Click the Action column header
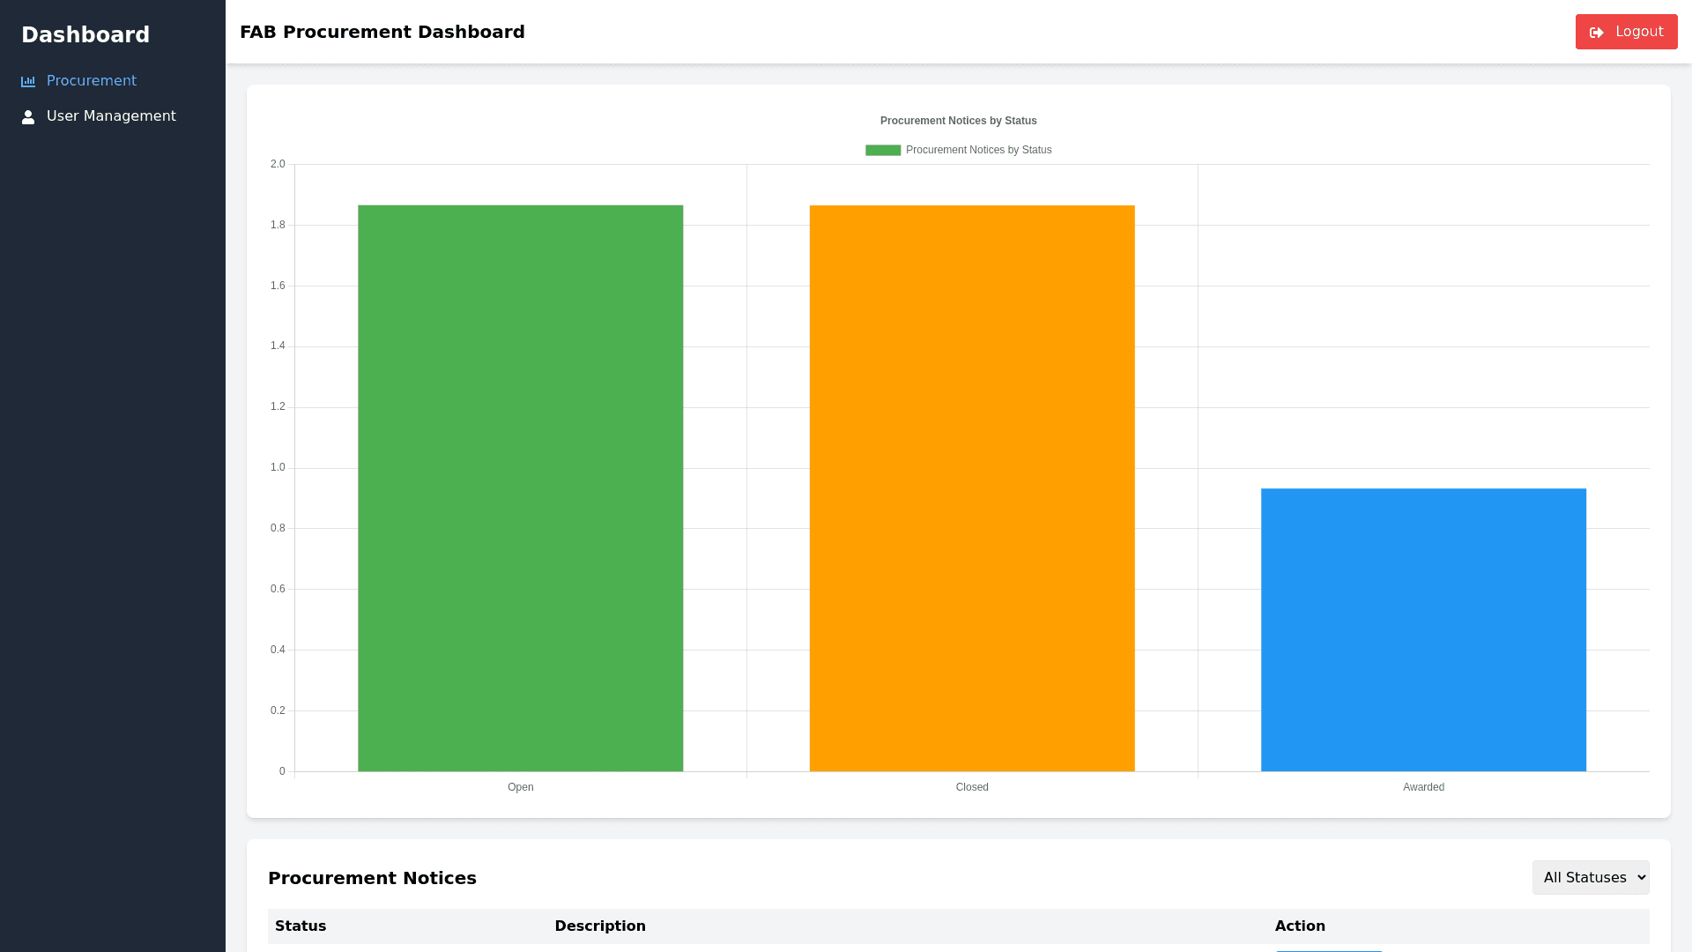The width and height of the screenshot is (1692, 952). tap(1299, 926)
